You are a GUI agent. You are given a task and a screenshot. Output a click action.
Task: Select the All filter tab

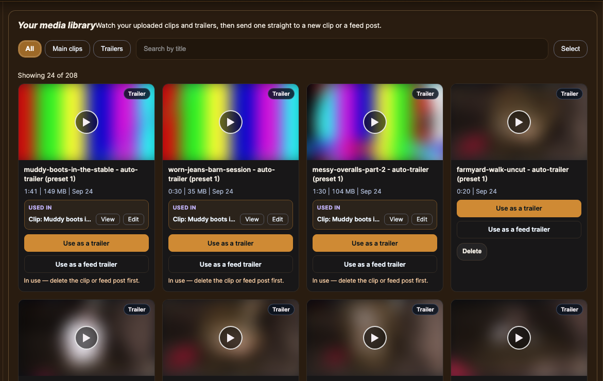tap(30, 49)
